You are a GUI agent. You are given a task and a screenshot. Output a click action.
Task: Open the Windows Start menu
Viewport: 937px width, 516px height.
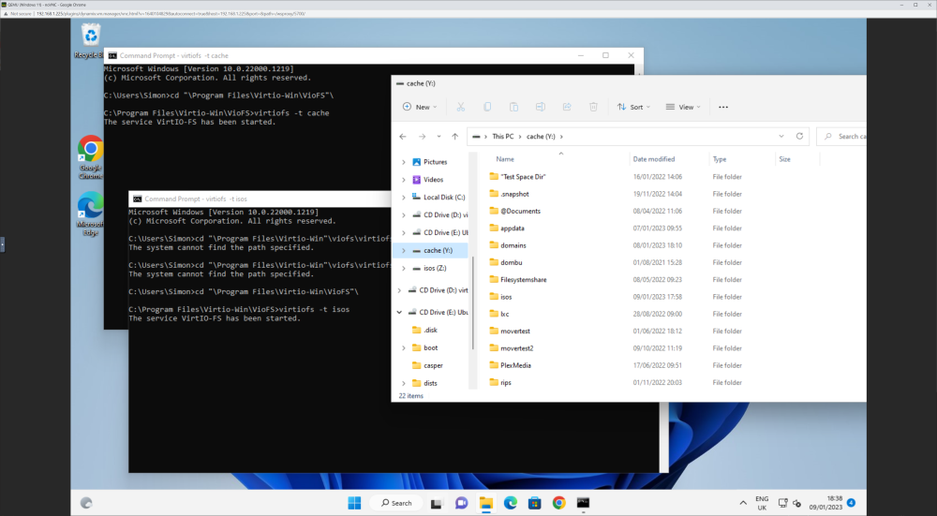354,503
